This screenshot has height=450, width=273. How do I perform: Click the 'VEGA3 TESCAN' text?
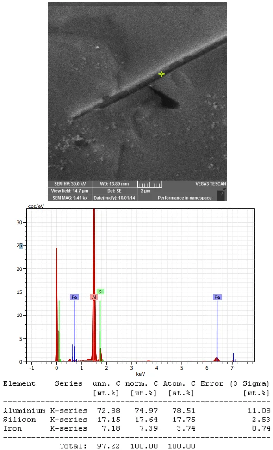pos(211,184)
